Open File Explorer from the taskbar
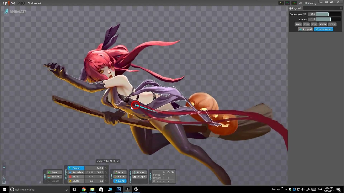Screen dimensions: 344x193 tap(92, 190)
